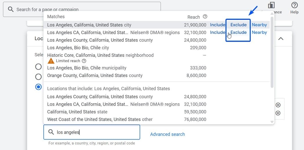Exclude the Los Angeles CA Nielsen DMA region
Image resolution: width=304 pixels, height=150 pixels.
click(x=238, y=32)
